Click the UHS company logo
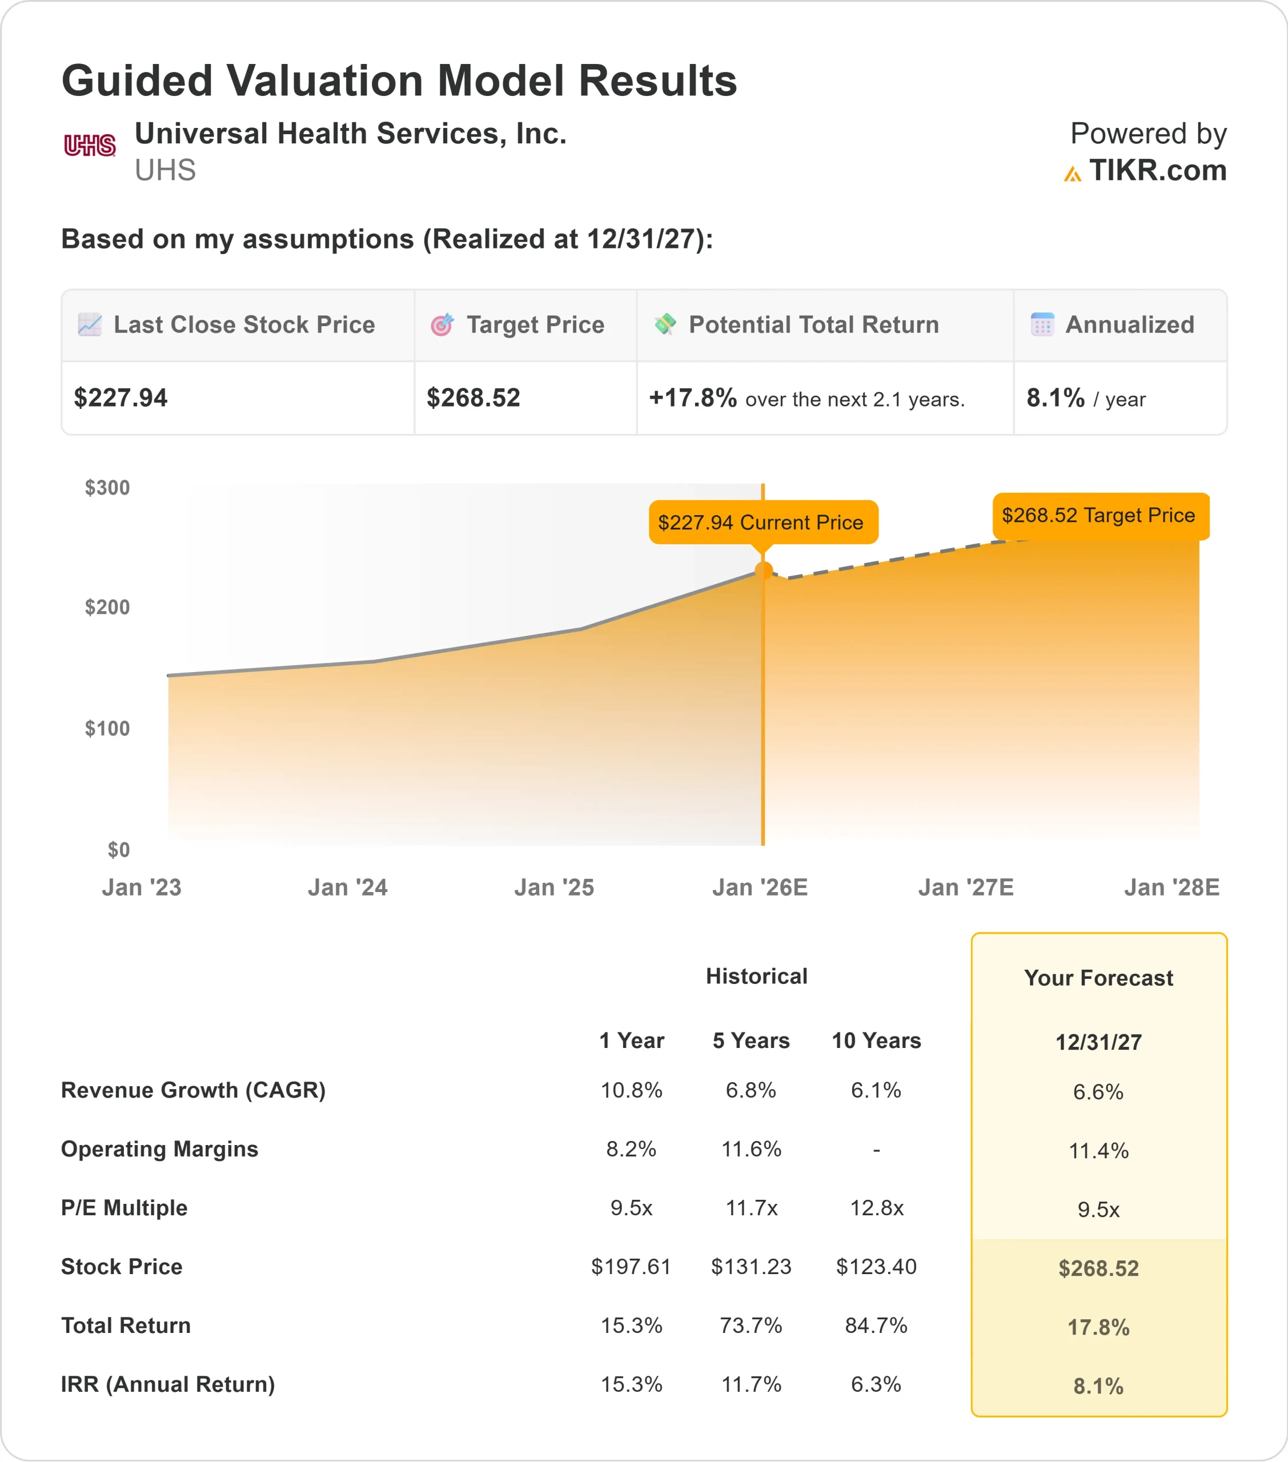 tap(90, 144)
